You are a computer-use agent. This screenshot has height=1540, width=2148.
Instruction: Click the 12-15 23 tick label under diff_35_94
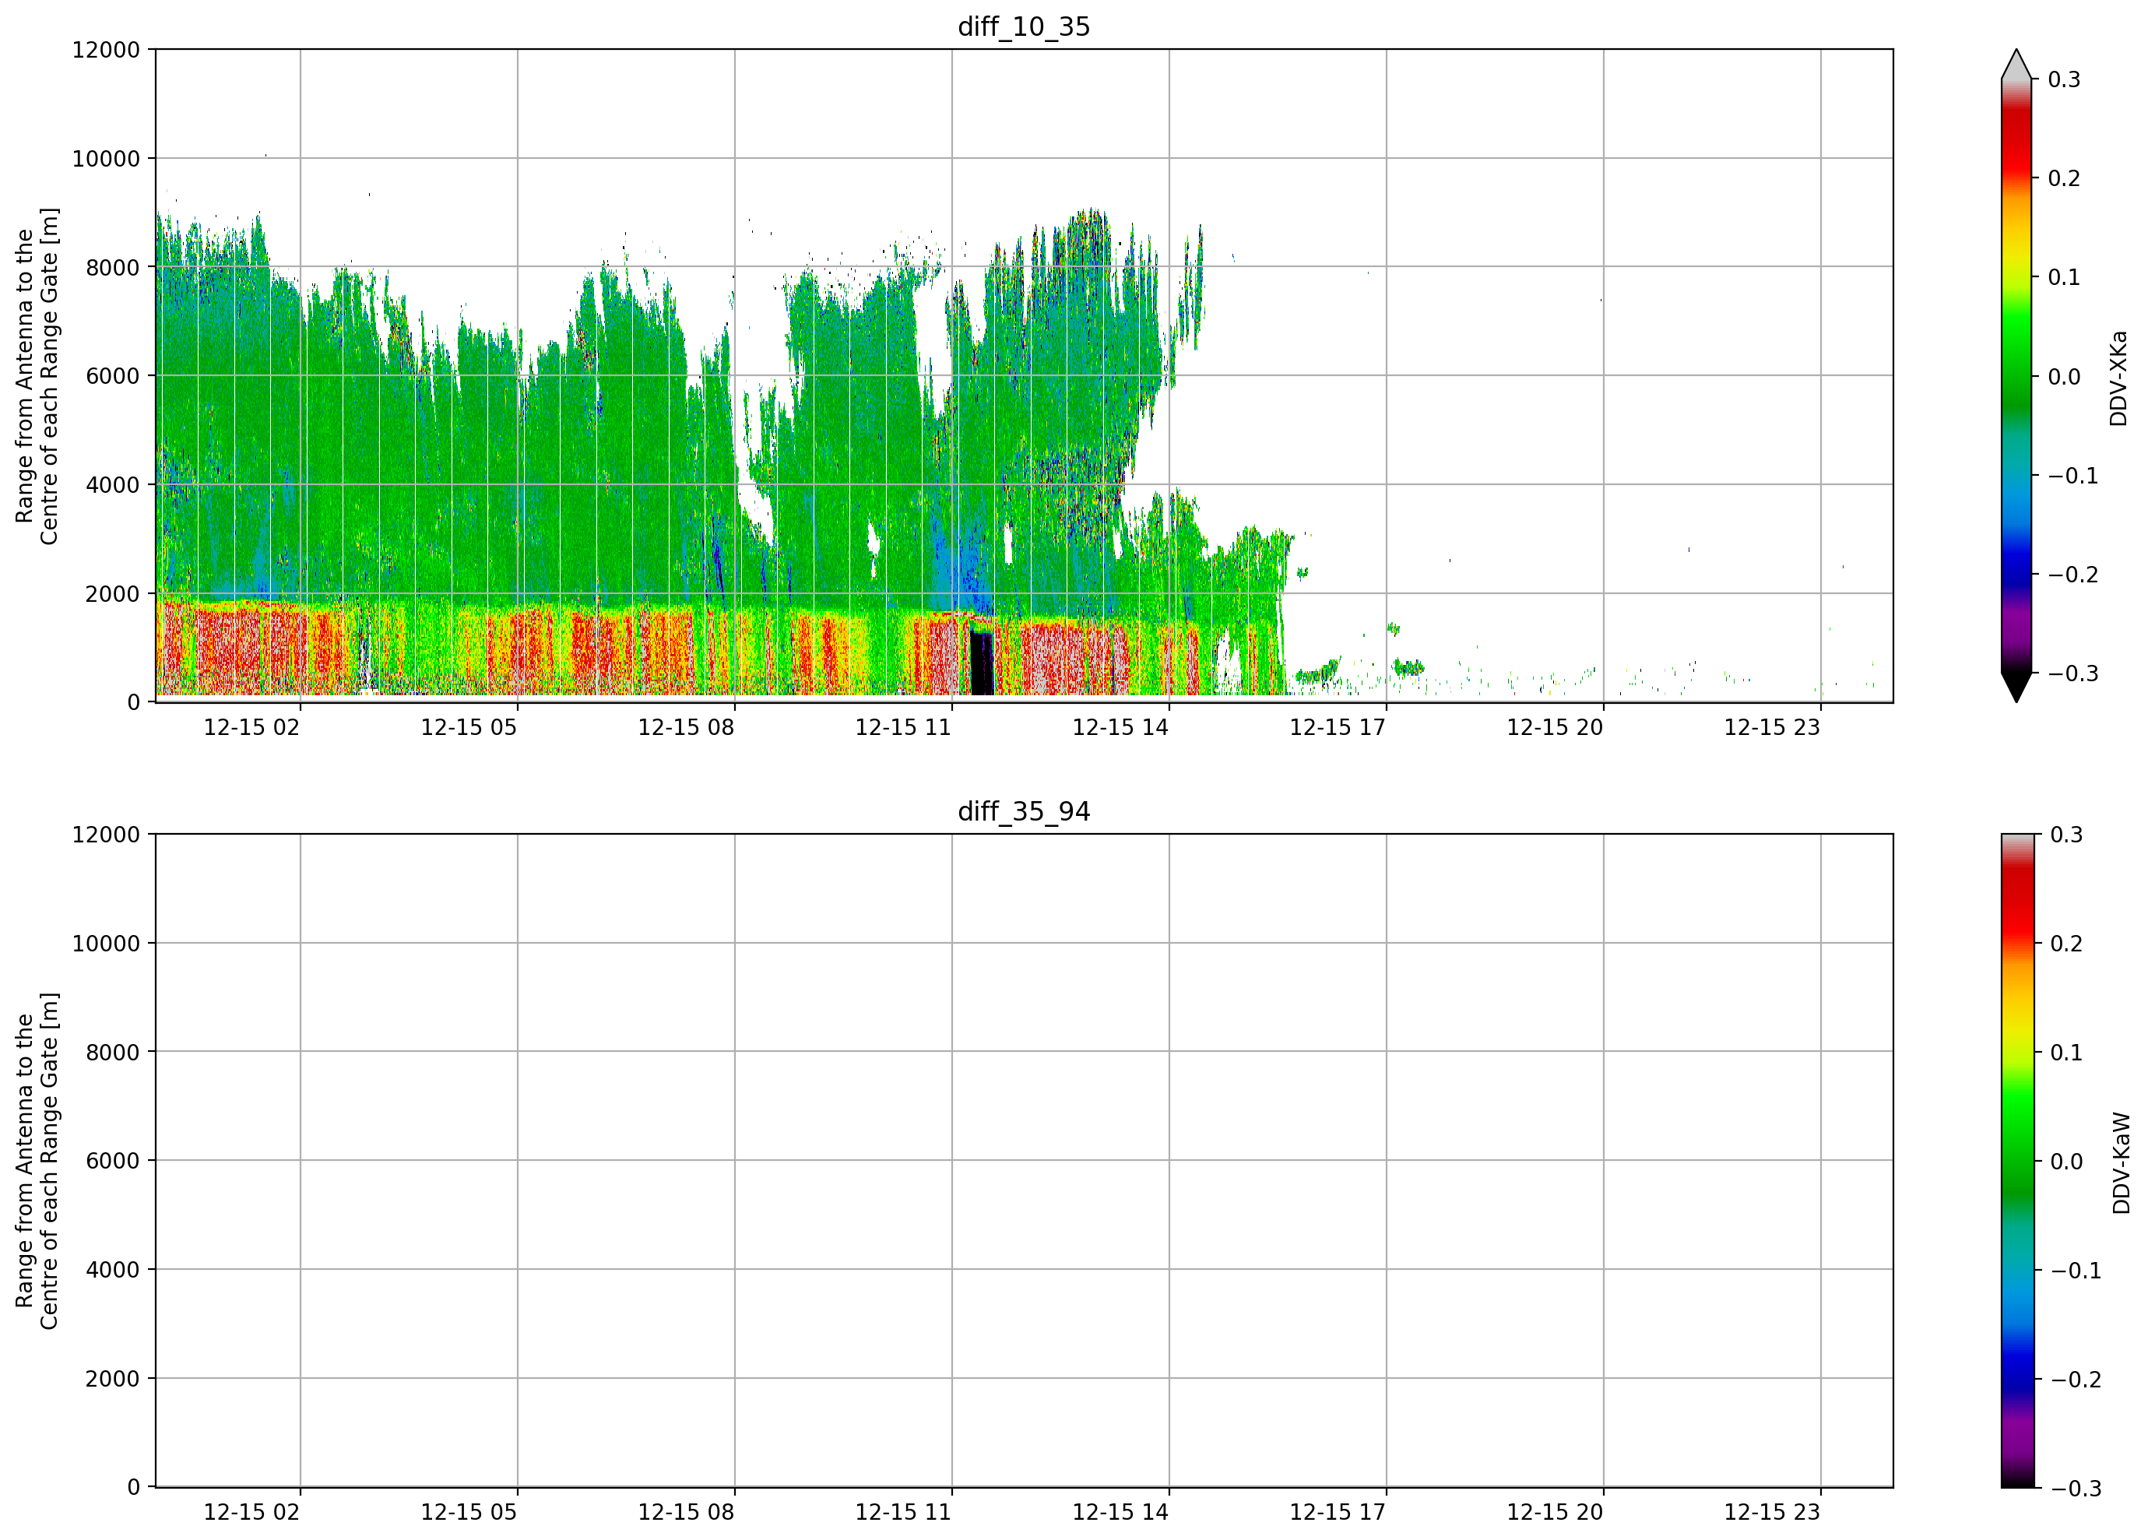(x=1772, y=1513)
